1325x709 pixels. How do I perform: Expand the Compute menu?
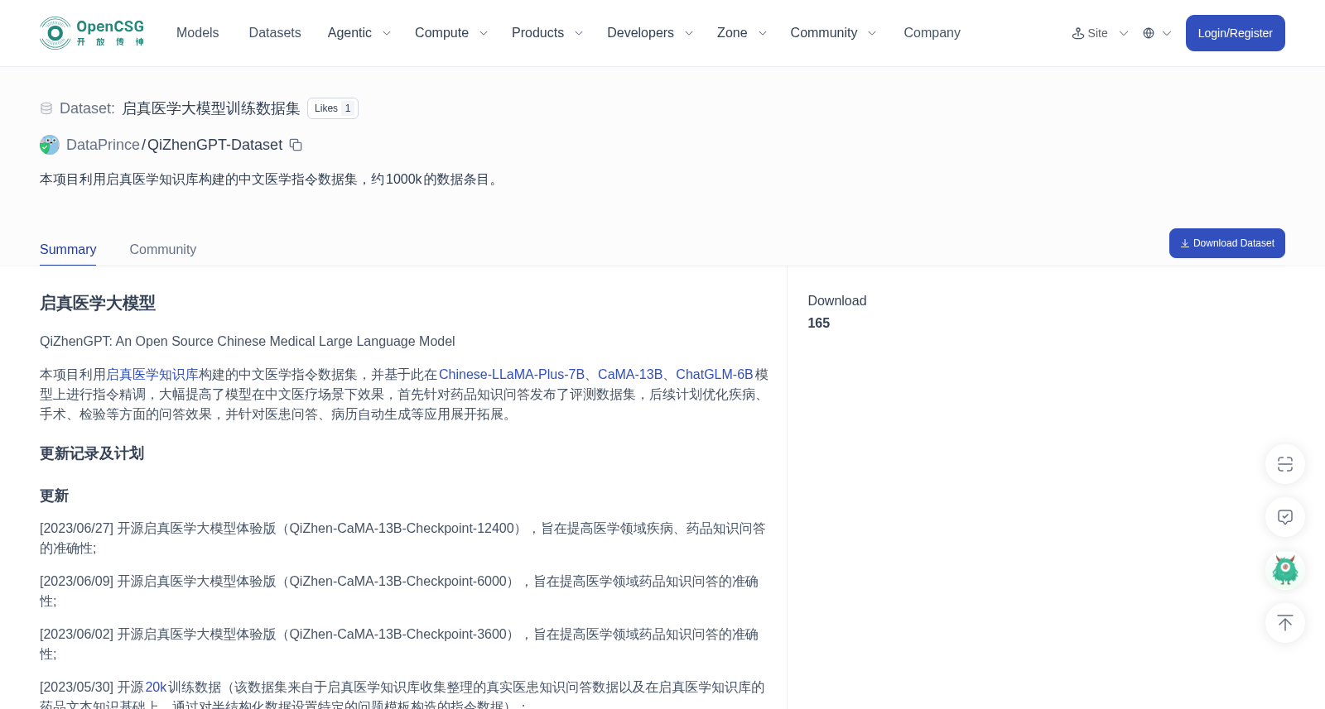tap(451, 33)
